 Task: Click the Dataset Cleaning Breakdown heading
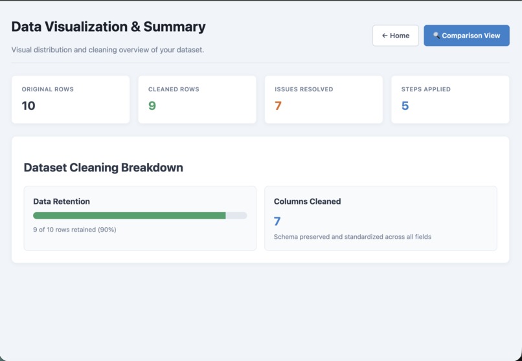[103, 167]
